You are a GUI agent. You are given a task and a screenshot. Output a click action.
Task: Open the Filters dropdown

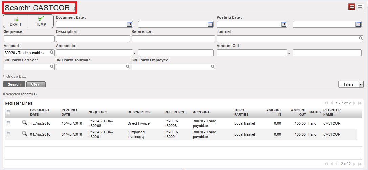pos(351,84)
